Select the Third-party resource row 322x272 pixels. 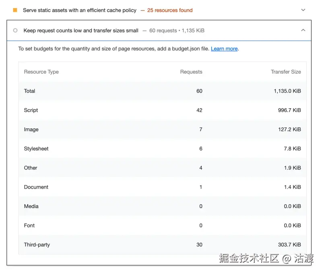point(37,245)
